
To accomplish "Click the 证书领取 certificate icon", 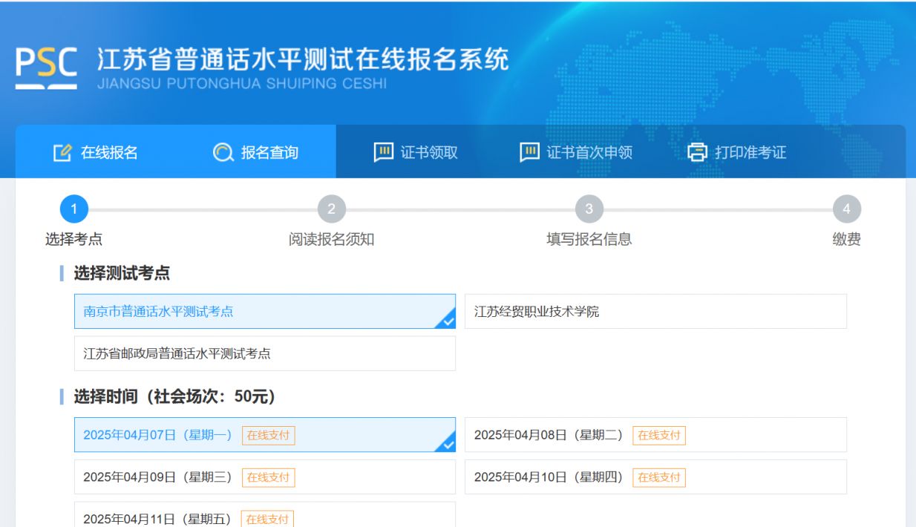I will point(383,152).
